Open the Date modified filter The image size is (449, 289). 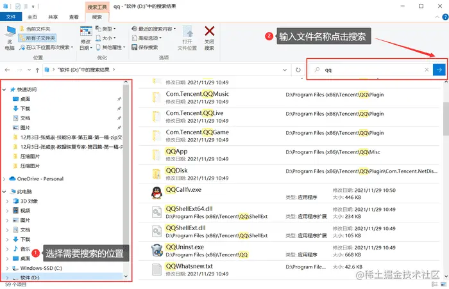(85, 38)
